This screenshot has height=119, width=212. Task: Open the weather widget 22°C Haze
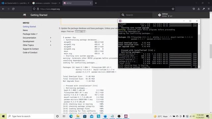pos(161,116)
